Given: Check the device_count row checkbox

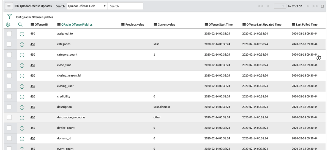Looking at the screenshot, I should click(x=9, y=128).
